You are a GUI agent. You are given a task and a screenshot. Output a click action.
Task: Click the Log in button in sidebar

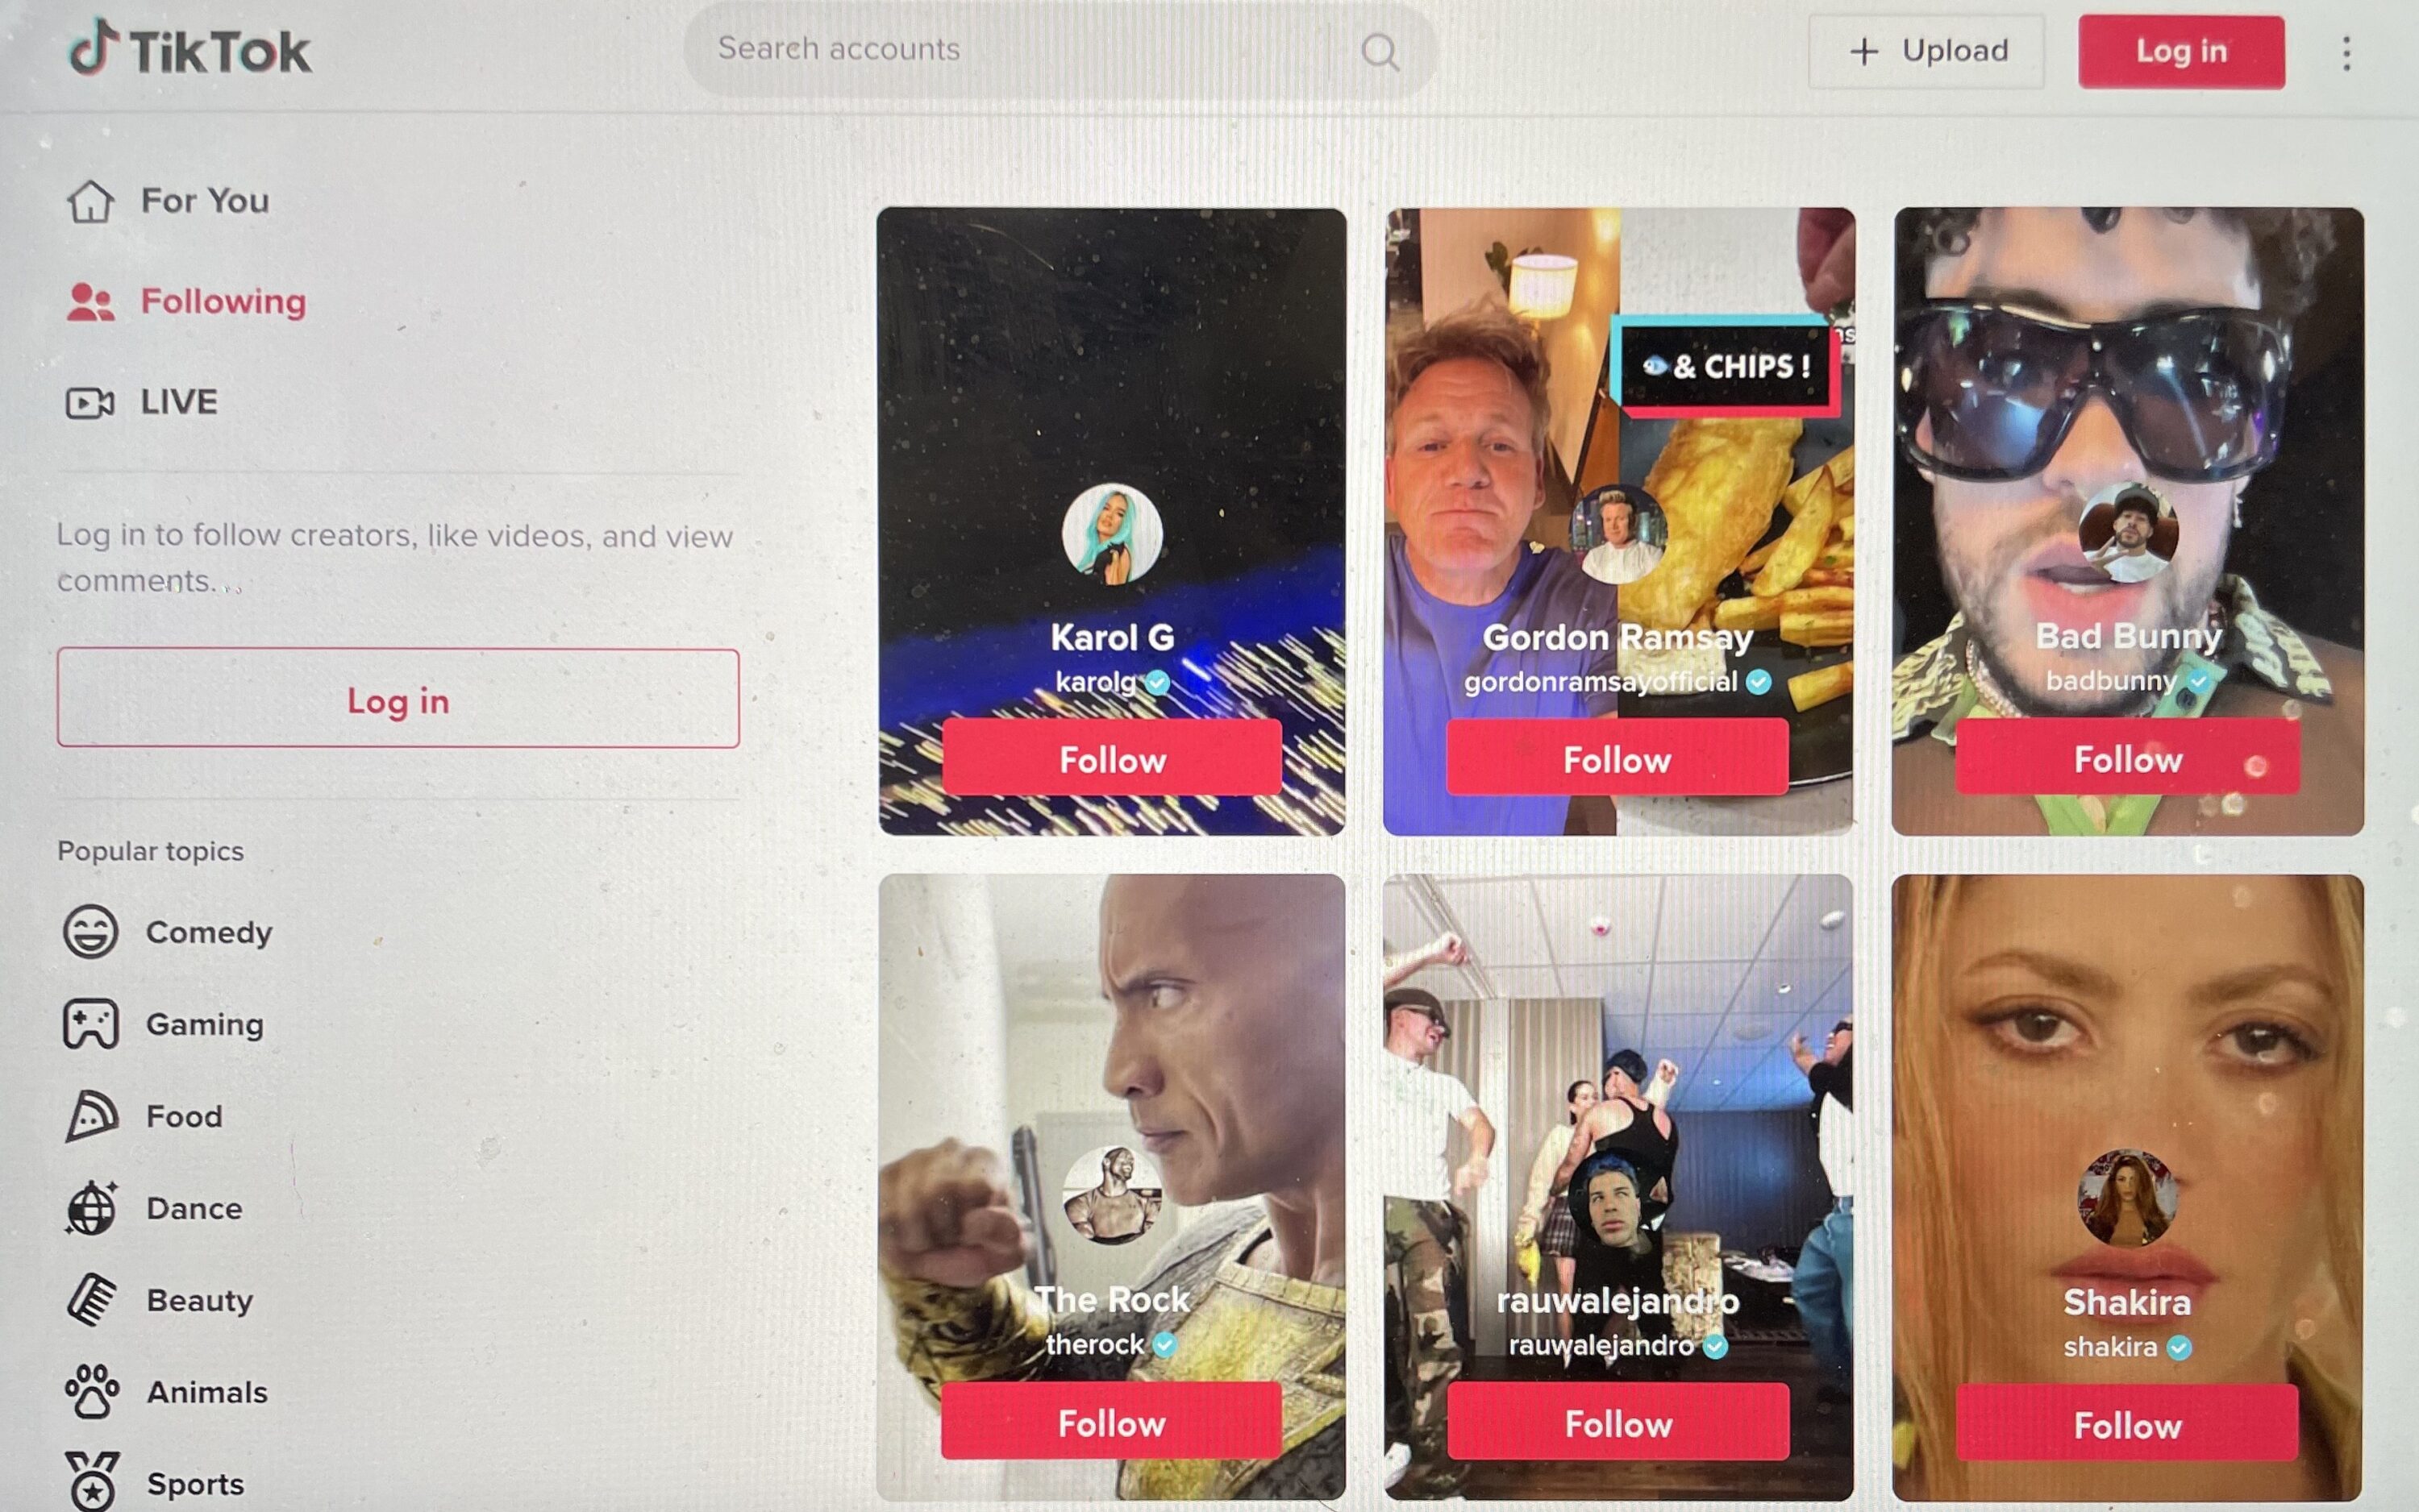coord(396,697)
